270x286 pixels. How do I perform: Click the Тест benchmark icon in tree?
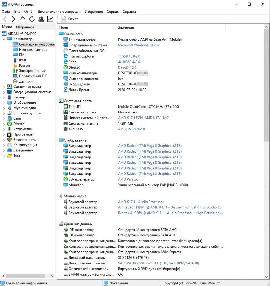pyautogui.click(x=9, y=156)
